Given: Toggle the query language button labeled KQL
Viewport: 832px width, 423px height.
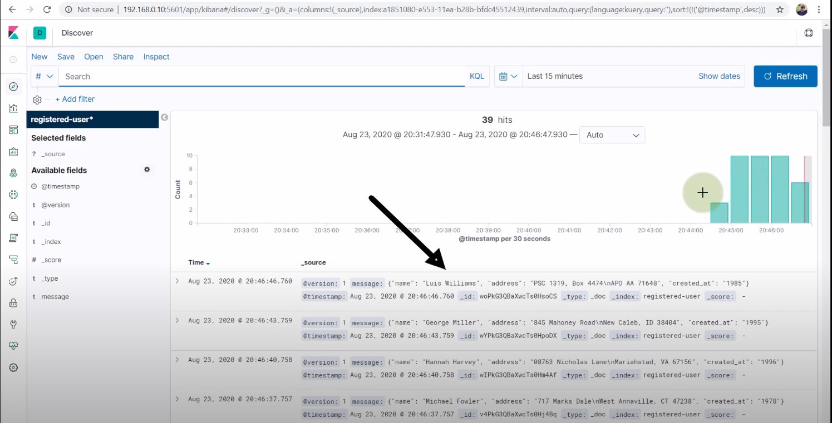Looking at the screenshot, I should [476, 76].
